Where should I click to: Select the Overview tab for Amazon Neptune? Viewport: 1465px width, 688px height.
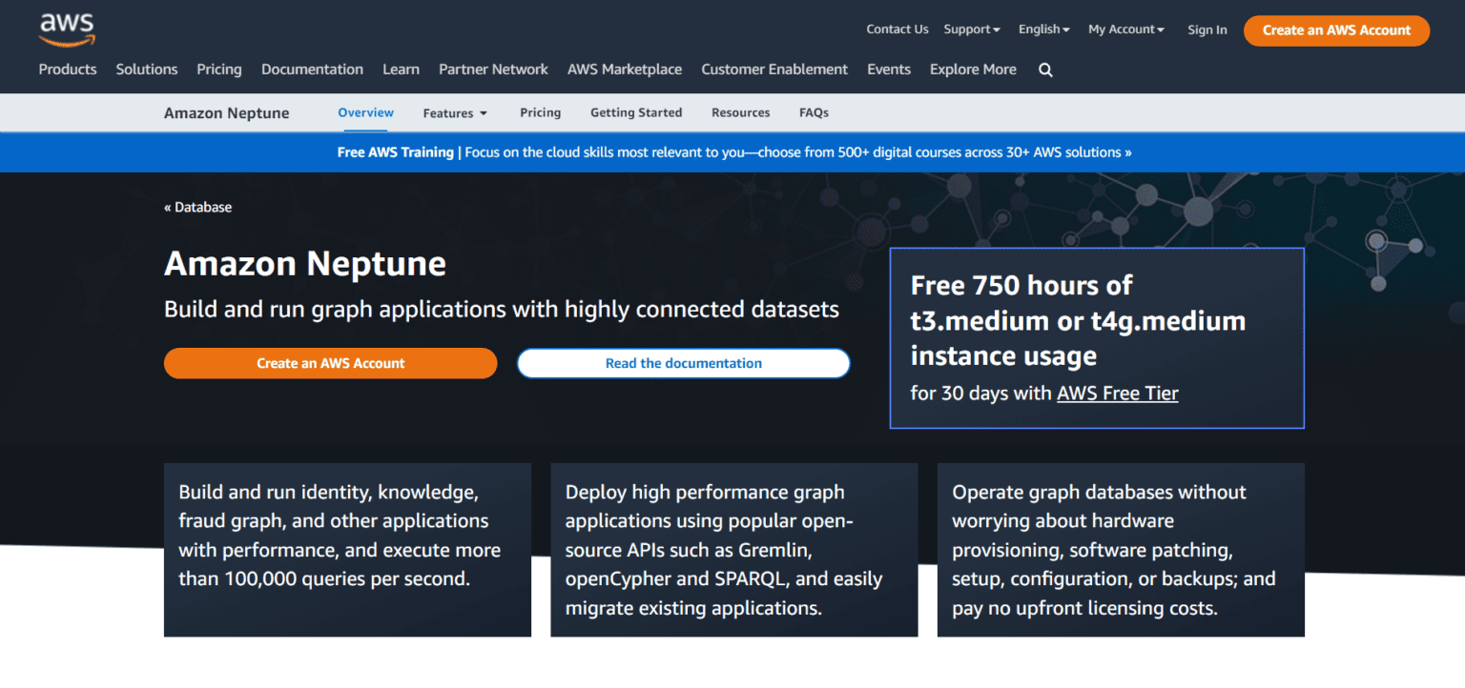point(365,112)
